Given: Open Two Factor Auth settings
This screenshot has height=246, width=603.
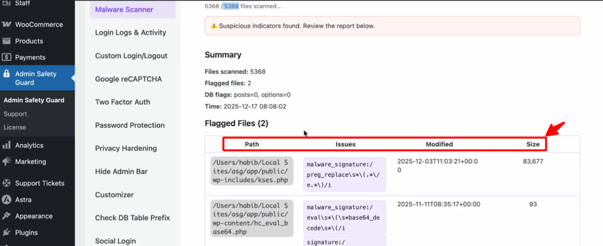Looking at the screenshot, I should coord(122,102).
